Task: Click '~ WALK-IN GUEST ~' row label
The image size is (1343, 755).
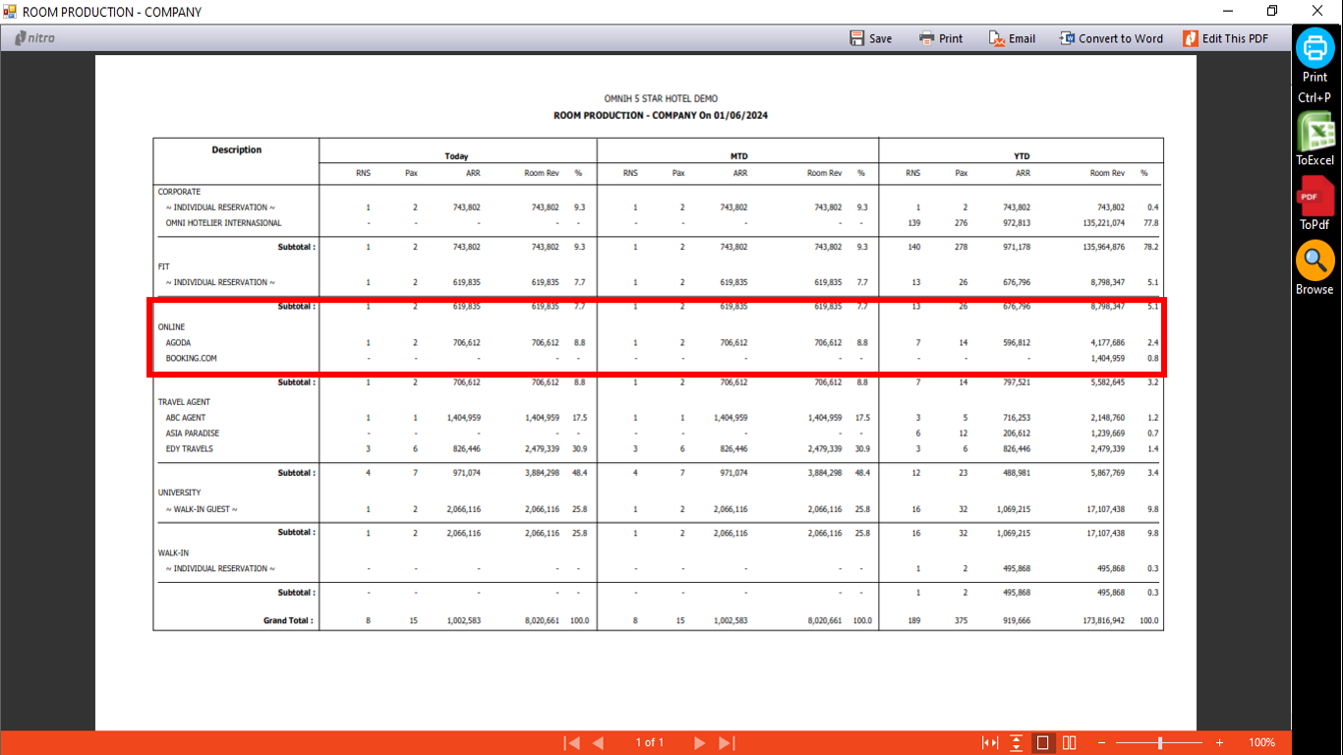Action: point(202,509)
